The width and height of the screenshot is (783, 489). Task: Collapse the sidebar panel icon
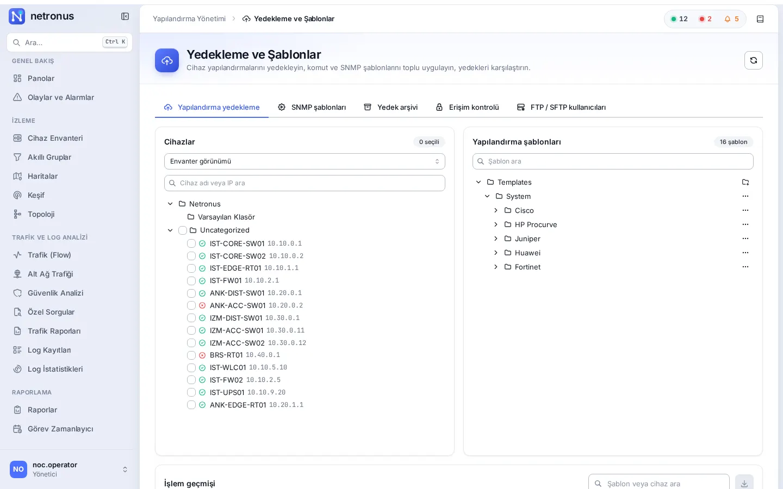pos(125,16)
